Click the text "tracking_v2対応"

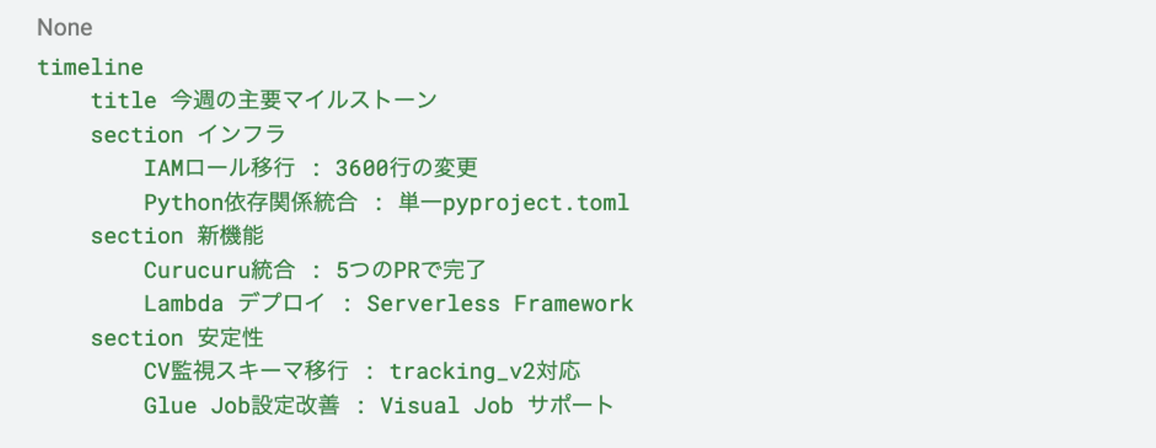click(485, 372)
